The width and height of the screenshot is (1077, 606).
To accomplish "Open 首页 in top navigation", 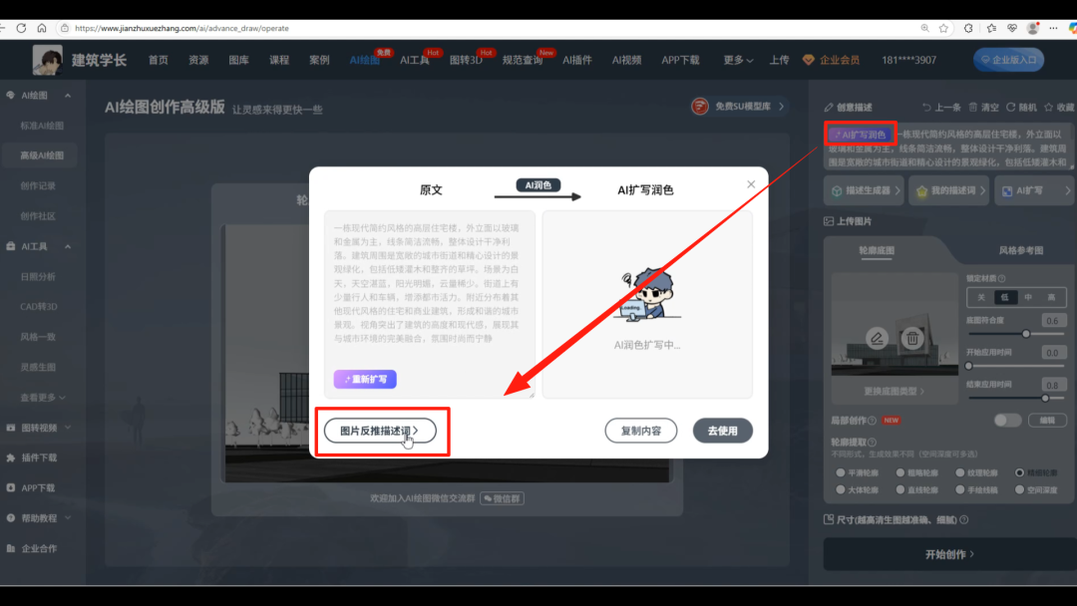I will click(158, 61).
